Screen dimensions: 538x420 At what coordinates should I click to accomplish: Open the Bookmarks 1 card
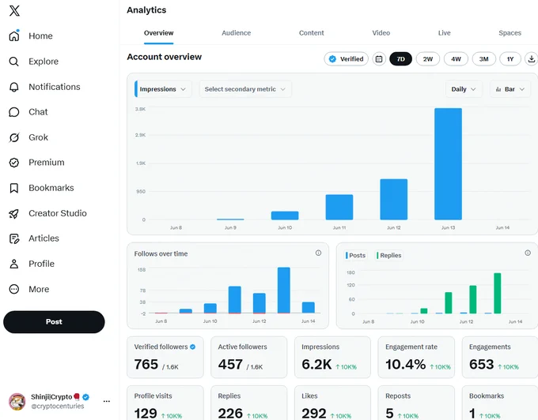click(x=500, y=403)
